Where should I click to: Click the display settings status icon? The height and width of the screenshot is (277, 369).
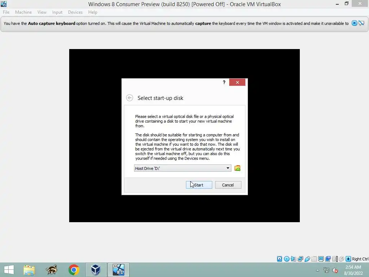click(x=321, y=259)
